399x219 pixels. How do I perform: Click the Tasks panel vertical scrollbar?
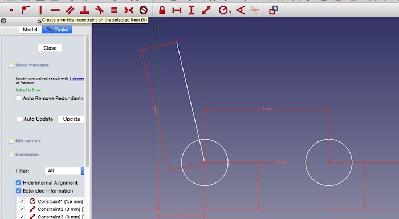pos(88,102)
